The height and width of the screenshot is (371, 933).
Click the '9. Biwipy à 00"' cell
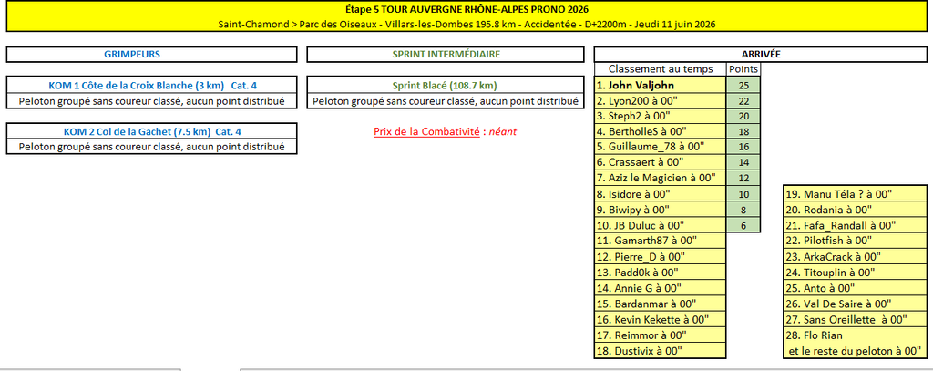point(661,210)
